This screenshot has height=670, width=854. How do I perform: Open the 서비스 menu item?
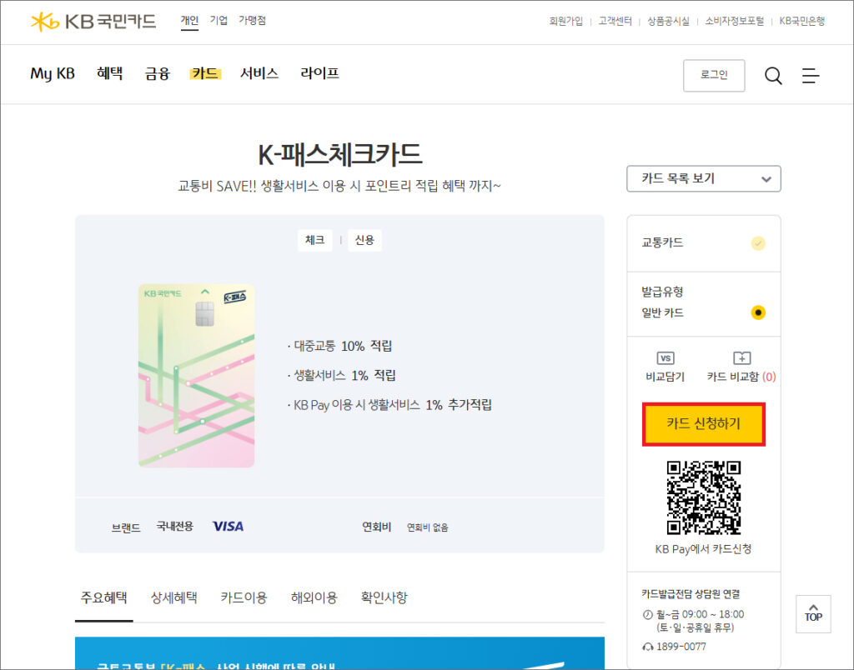tap(259, 73)
